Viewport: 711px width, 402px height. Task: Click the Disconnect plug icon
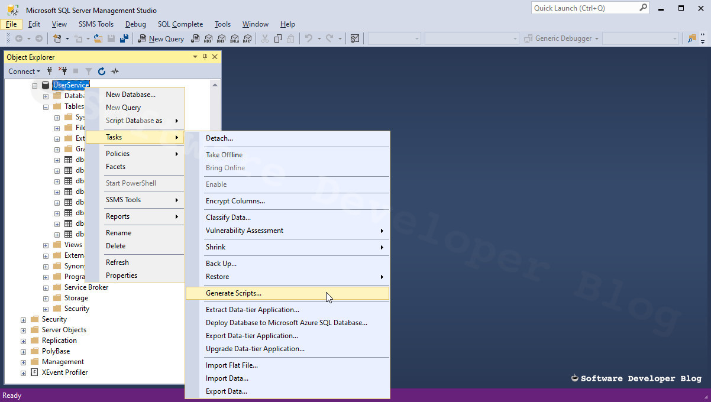click(x=62, y=71)
